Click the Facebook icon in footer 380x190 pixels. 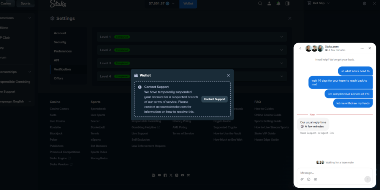coord(165,175)
